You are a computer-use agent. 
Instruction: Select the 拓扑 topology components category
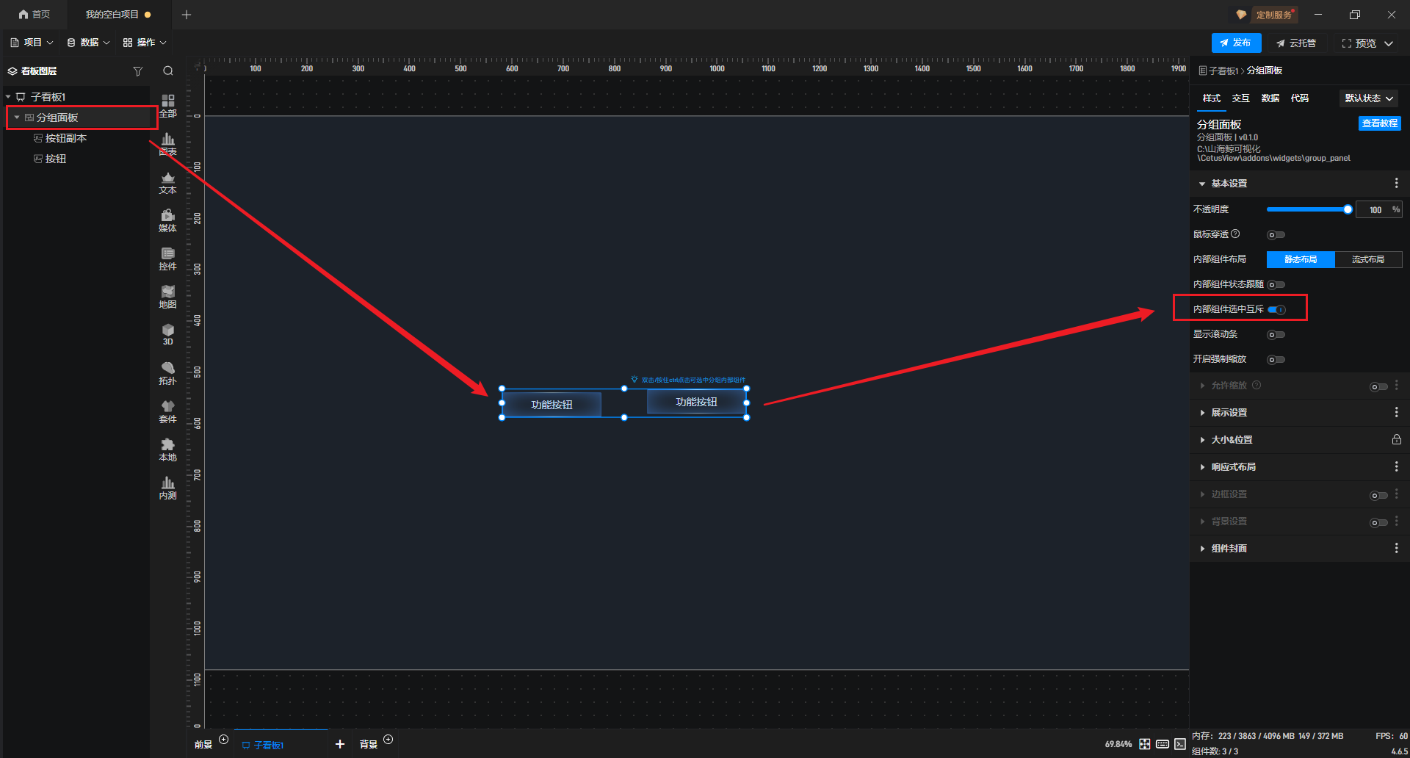[x=167, y=372]
